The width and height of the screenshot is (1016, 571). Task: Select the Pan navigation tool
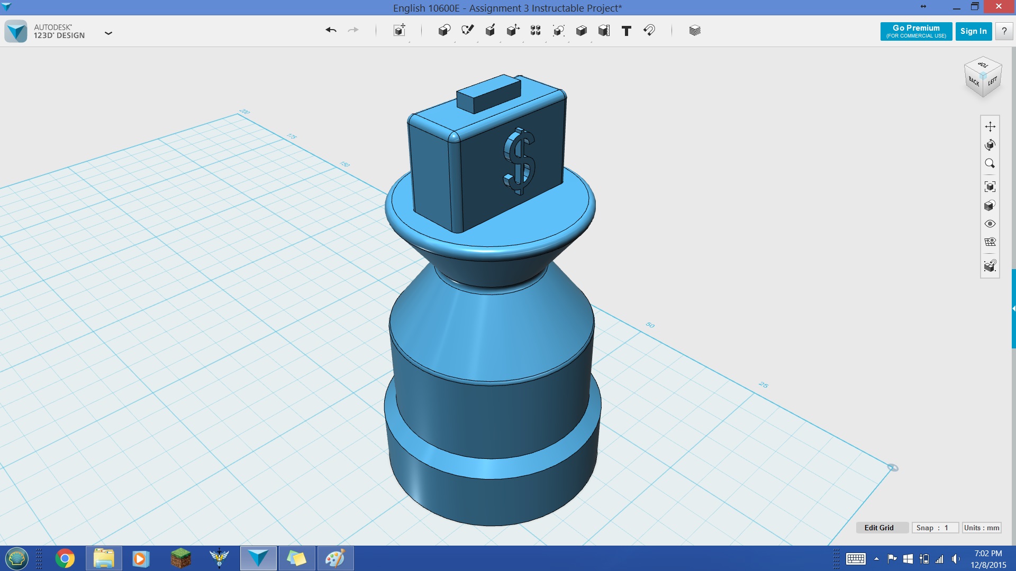coord(990,126)
